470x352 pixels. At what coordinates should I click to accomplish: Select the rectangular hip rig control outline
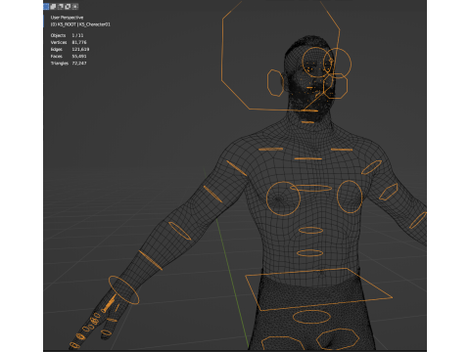318,289
